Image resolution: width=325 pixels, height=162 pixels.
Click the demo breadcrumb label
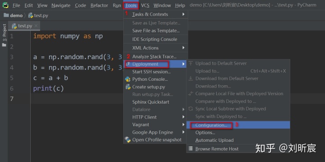[16, 15]
